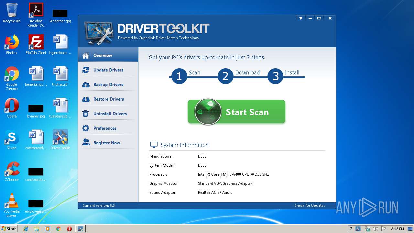Click the DriverToolkit taskbar button
The width and height of the screenshot is (414, 233).
pos(81,229)
